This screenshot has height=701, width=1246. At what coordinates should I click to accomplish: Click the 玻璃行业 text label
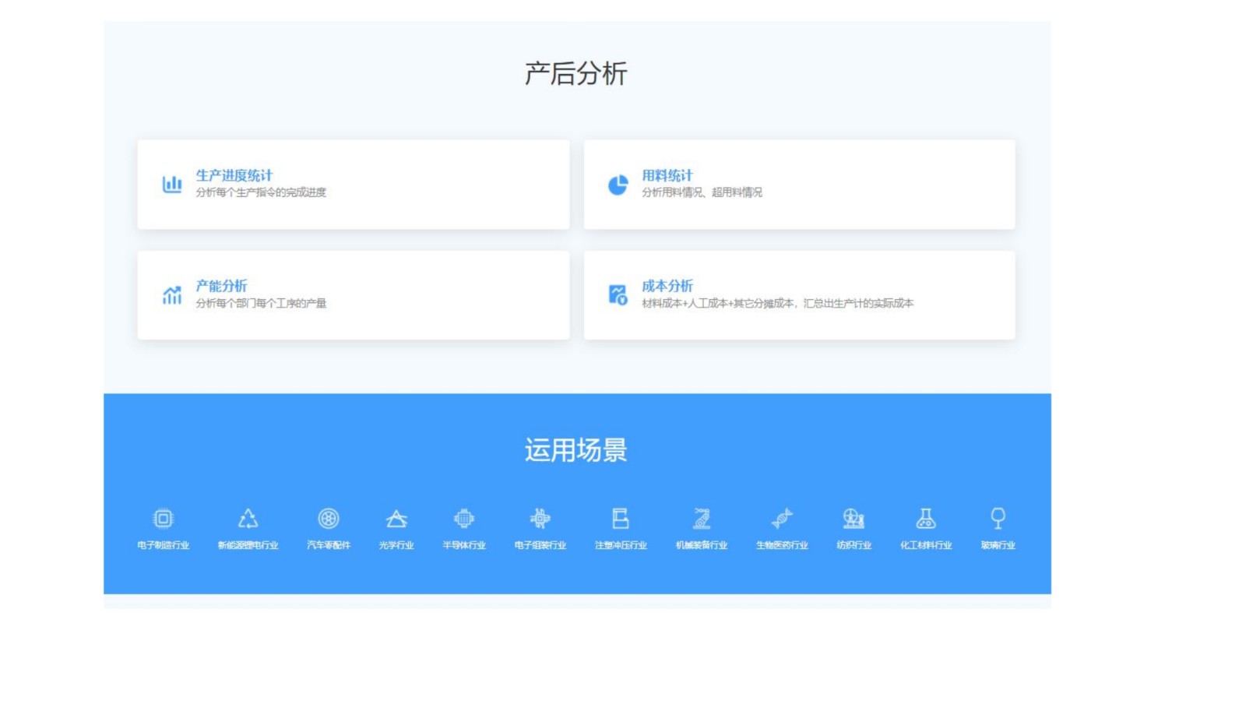tap(998, 545)
